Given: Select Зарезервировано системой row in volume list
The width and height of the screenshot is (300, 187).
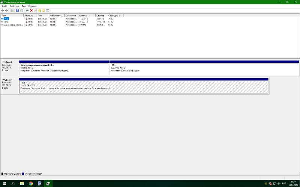Looking at the screenshot, I should [x=13, y=25].
